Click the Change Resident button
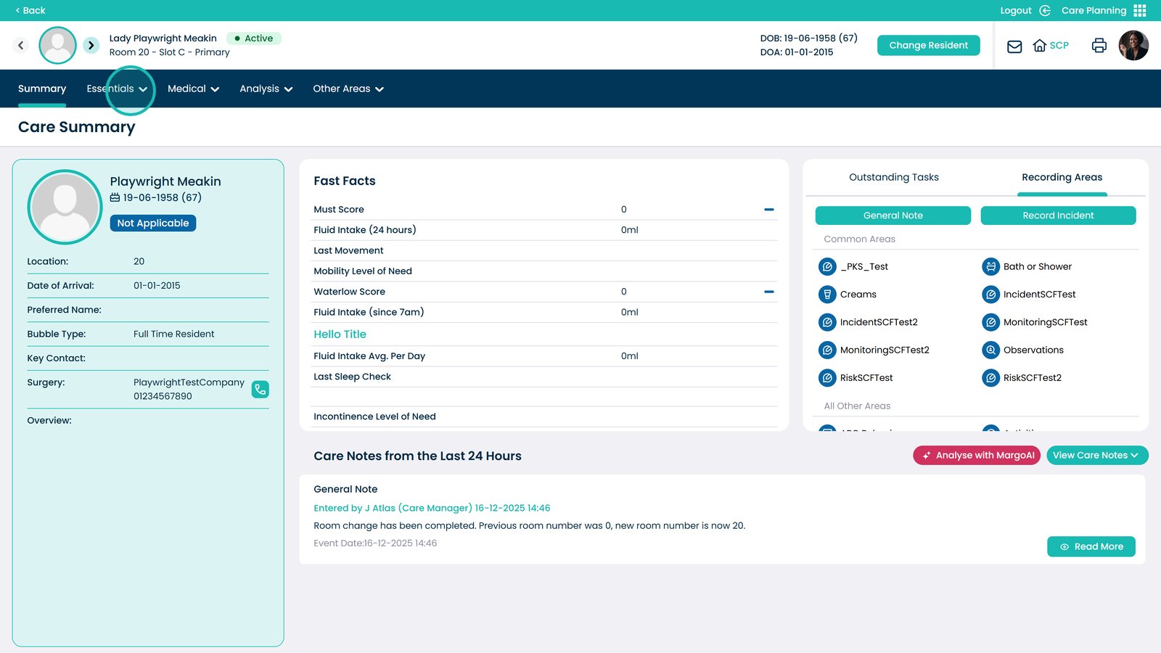The width and height of the screenshot is (1161, 653). pos(928,45)
